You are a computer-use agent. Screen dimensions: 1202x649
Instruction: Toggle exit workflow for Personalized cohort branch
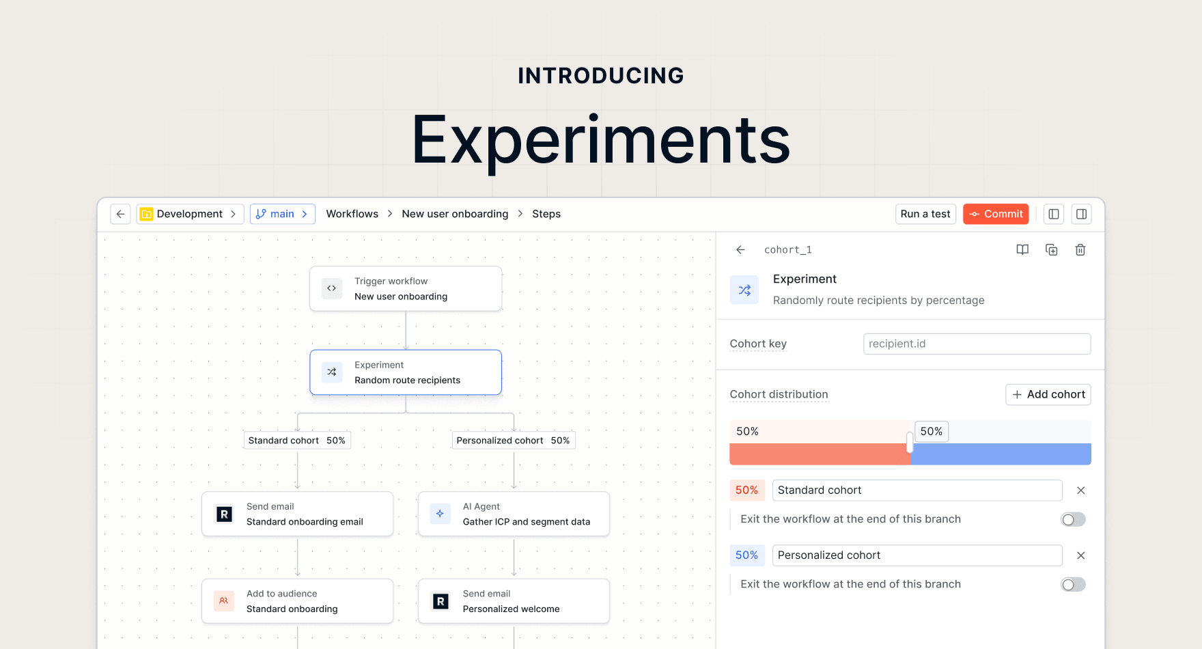point(1073,585)
